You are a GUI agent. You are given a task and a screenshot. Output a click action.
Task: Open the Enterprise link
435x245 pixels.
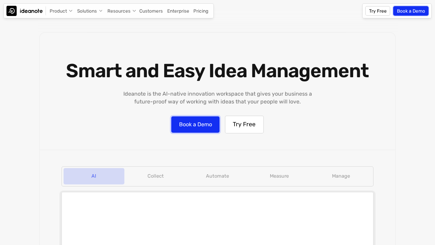(178, 11)
